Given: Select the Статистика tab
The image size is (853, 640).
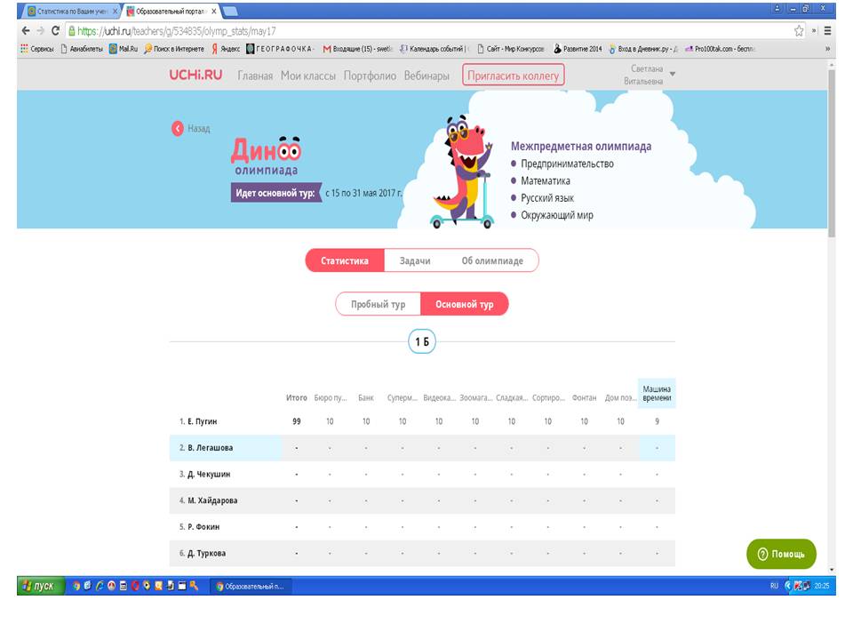Looking at the screenshot, I should click(345, 260).
